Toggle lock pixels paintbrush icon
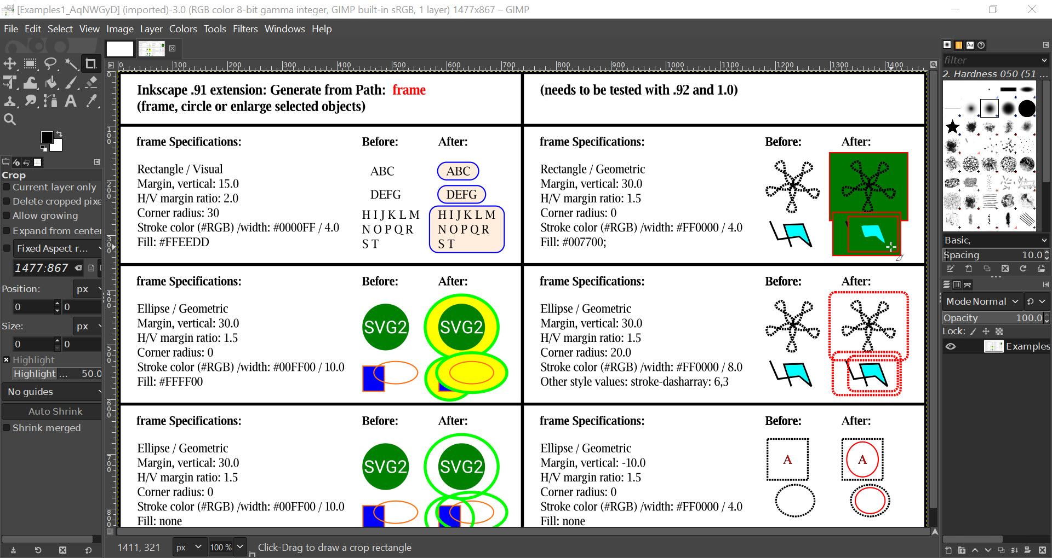Viewport: 1052px width, 558px height. coord(973,331)
